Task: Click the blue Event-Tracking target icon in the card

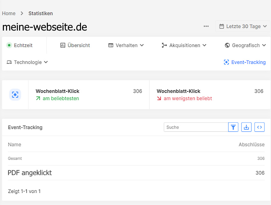Action: coord(15,95)
